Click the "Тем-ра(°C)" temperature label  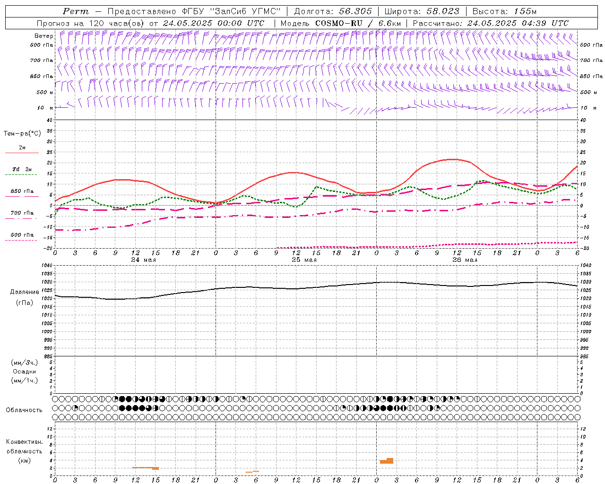22,133
